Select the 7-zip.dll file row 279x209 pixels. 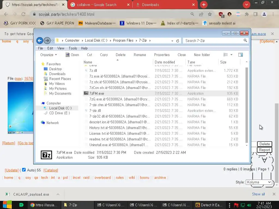pyautogui.click(x=161, y=110)
